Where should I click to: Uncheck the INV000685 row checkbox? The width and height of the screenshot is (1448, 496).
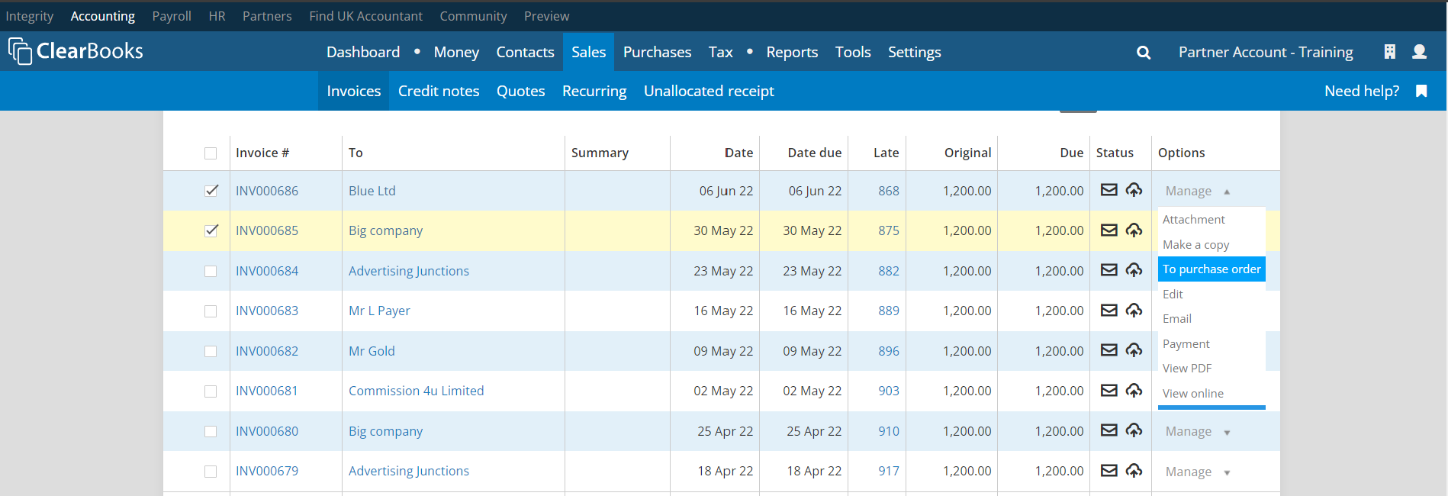point(211,230)
